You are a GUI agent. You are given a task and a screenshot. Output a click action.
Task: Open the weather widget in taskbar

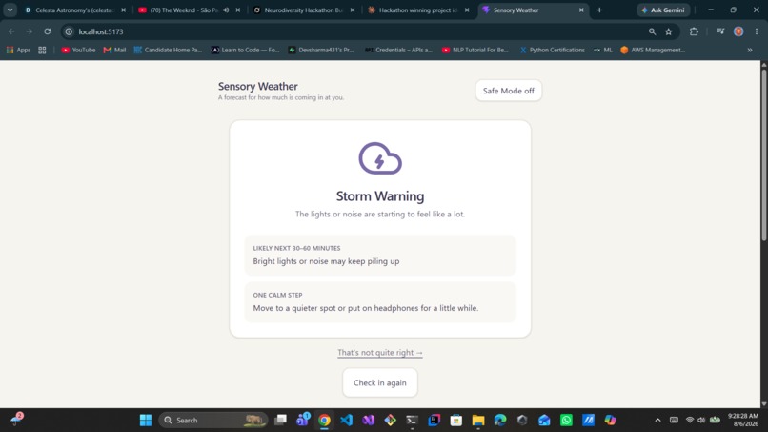(x=18, y=420)
